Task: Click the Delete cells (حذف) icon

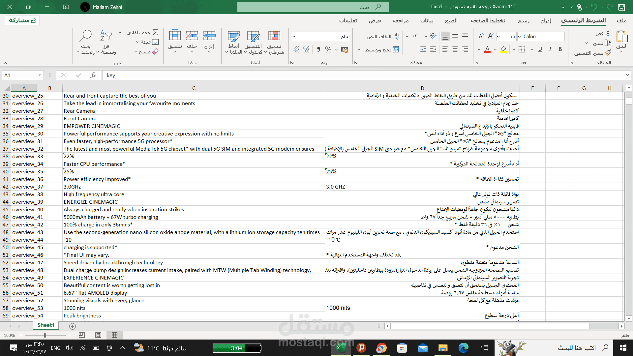Action: coord(192,36)
